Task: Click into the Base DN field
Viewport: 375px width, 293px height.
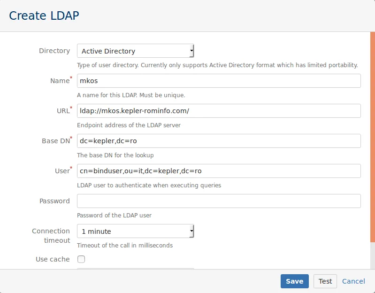Action: pos(219,141)
